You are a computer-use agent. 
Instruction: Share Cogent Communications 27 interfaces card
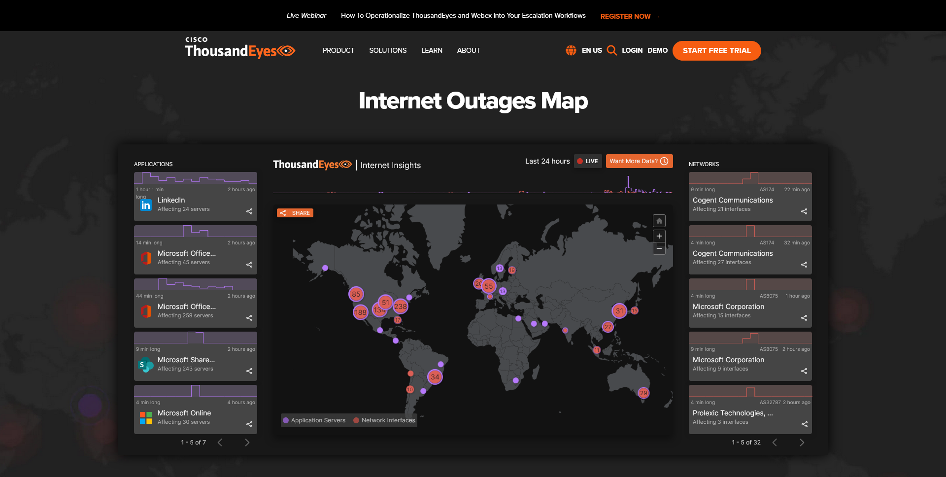(x=804, y=265)
